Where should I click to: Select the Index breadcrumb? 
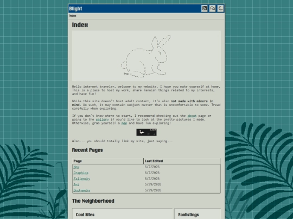73,16
